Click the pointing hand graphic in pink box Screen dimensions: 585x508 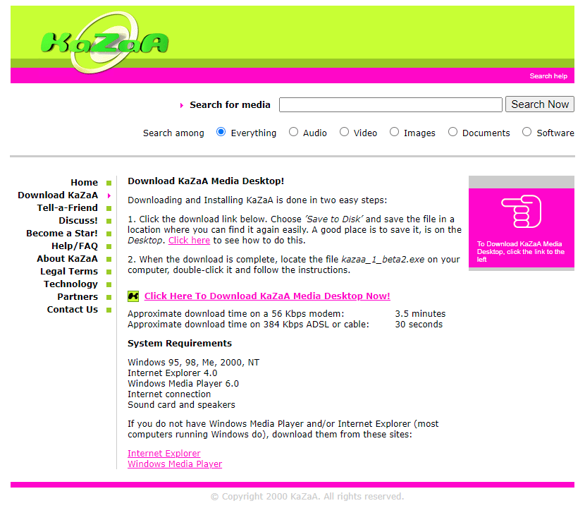click(521, 212)
